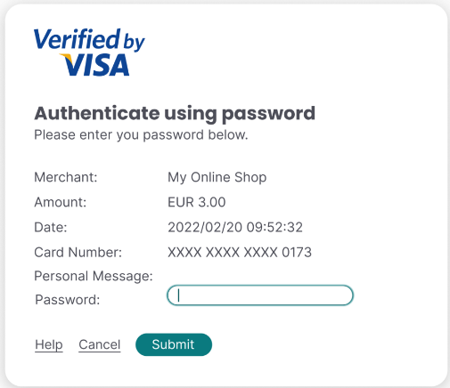Click the VISA wordmark in logo
The height and width of the screenshot is (388, 450).
pos(94,65)
